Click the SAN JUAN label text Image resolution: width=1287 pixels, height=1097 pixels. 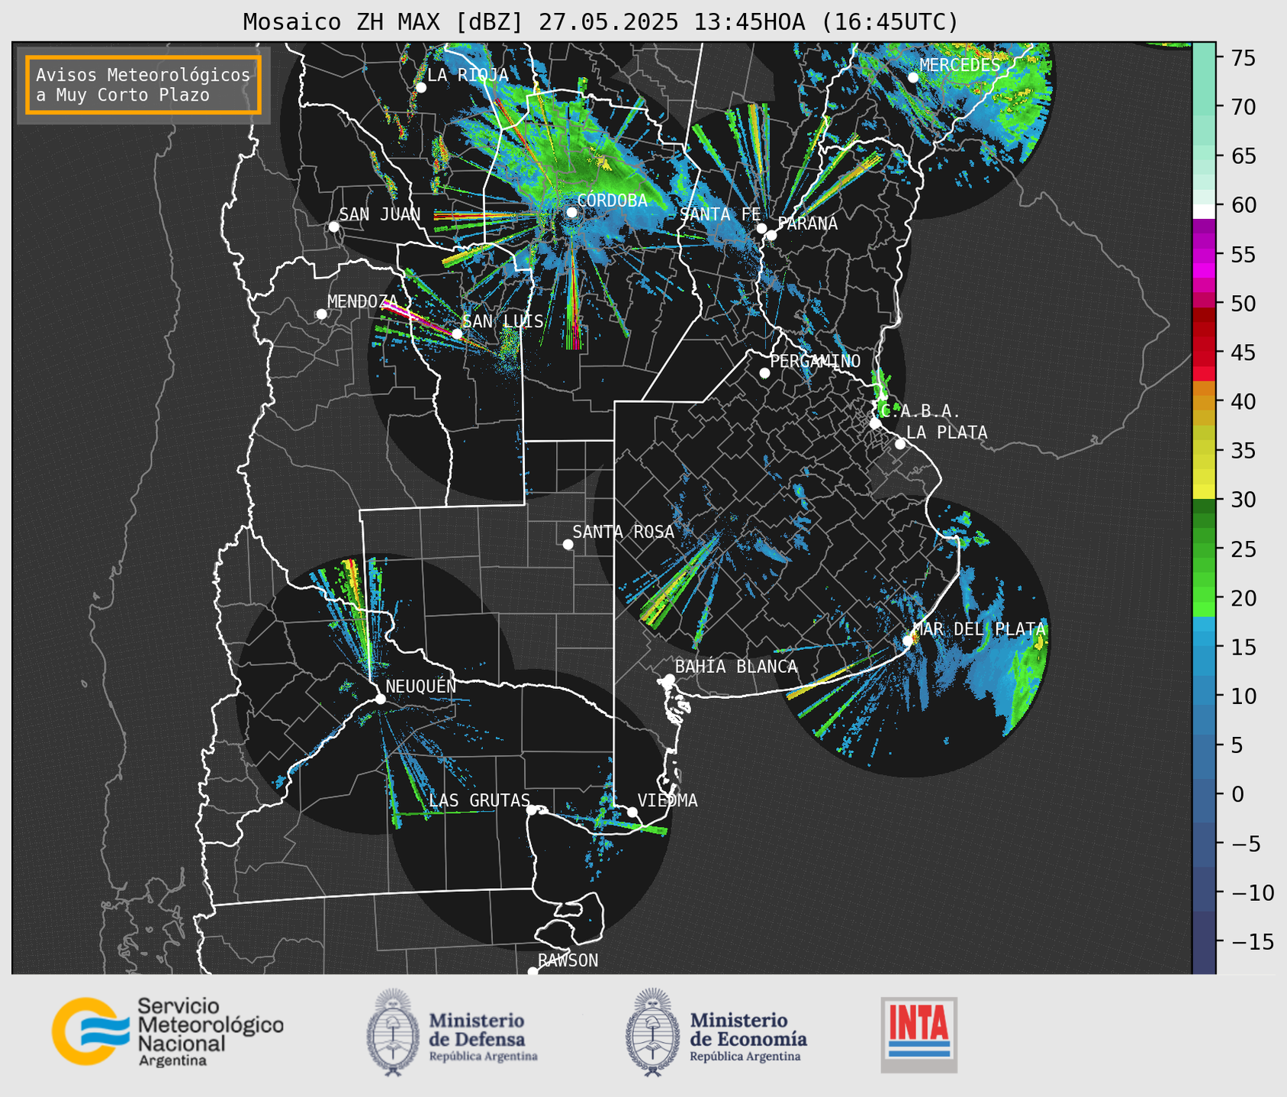point(380,214)
